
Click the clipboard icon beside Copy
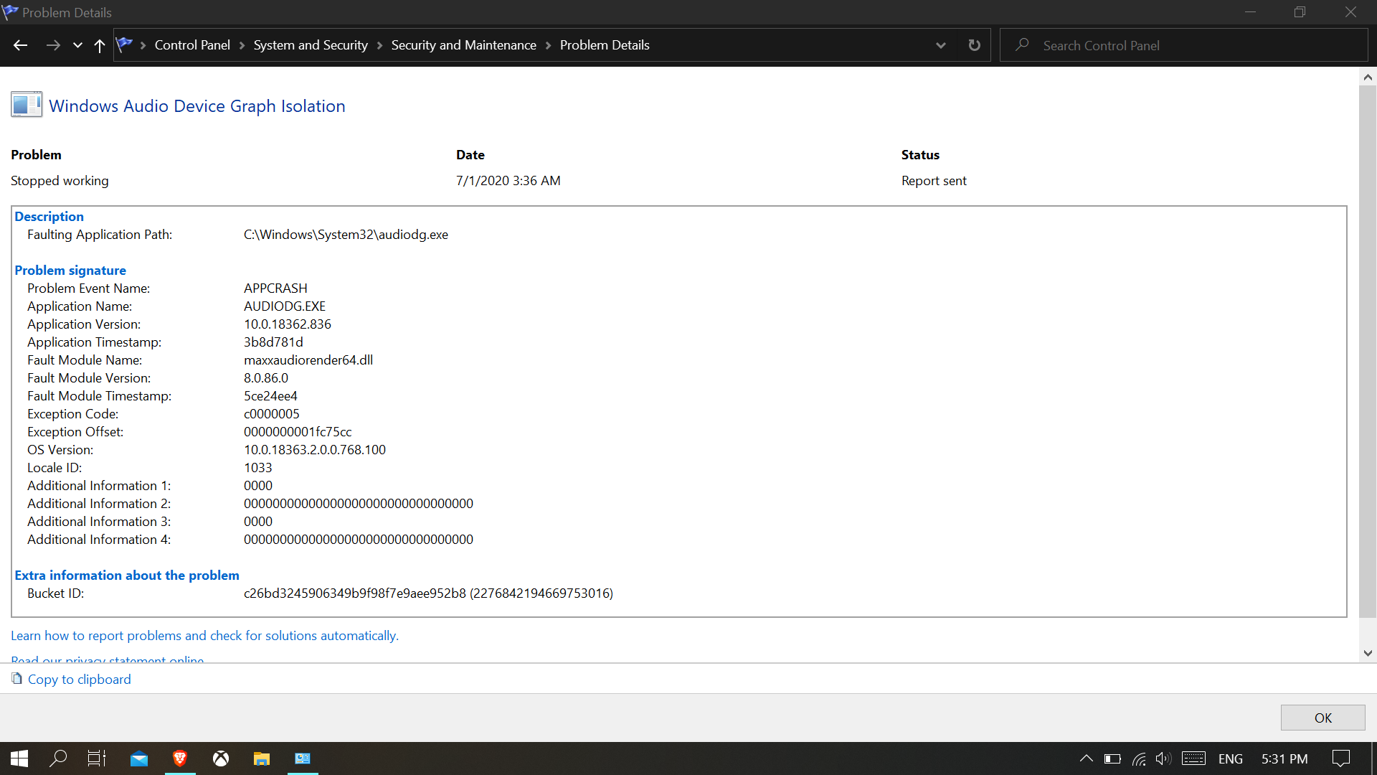click(x=17, y=679)
